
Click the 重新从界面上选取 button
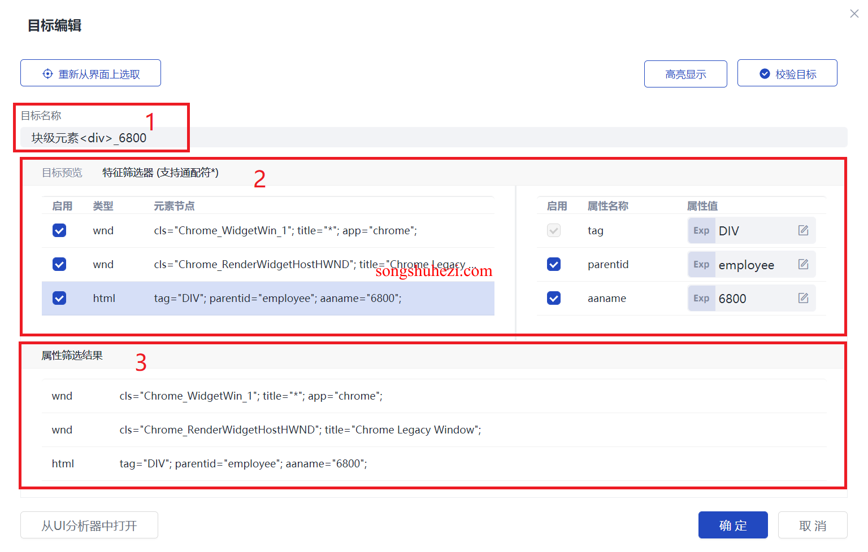(90, 73)
